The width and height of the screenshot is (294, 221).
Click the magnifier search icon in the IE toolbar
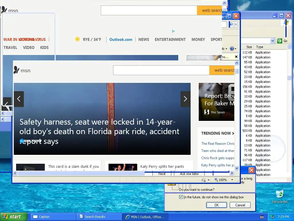click(231, 24)
